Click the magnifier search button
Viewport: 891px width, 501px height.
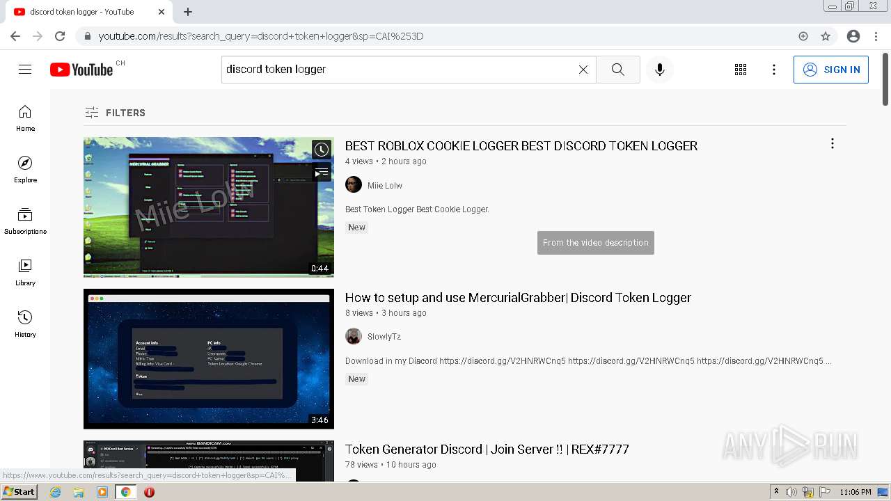tap(618, 70)
